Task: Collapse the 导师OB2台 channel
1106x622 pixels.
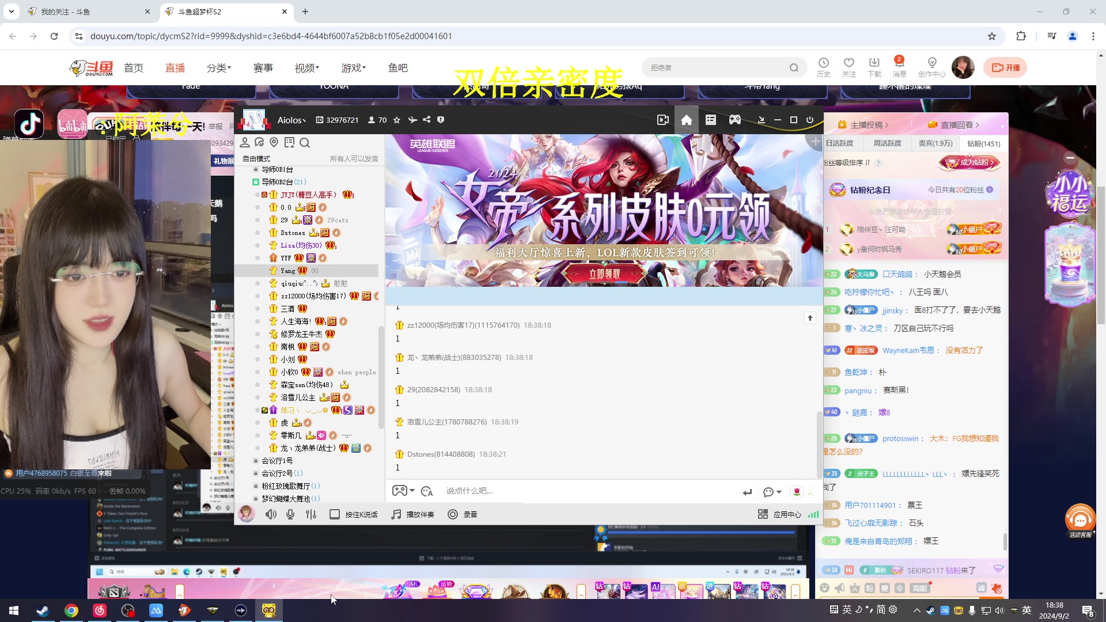Action: point(256,182)
